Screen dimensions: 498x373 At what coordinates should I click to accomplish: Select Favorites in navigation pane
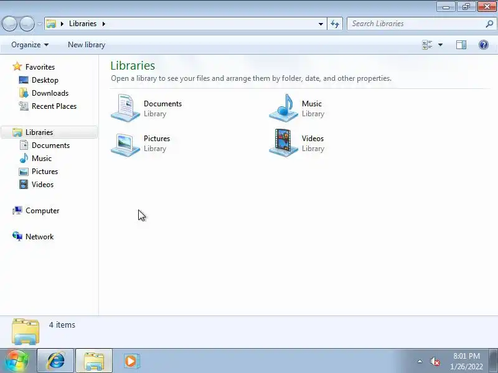pos(40,67)
